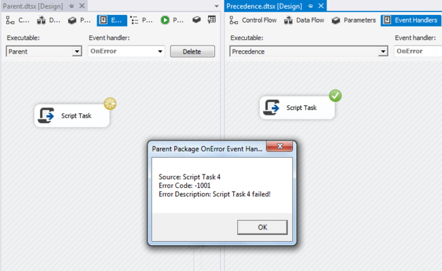Viewport: 442px width, 271px height.
Task: Select the Script Task in Precedence event handler
Action: coord(297,108)
